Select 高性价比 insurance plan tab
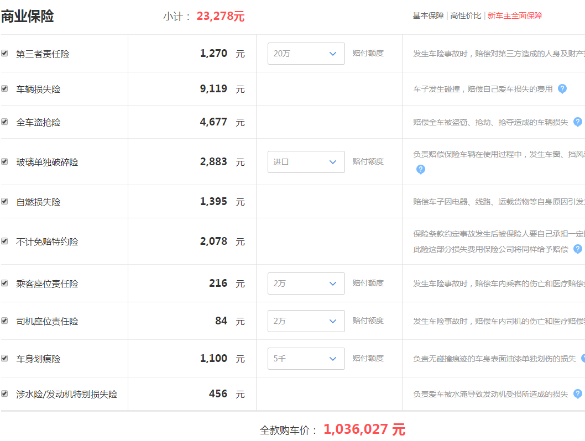Viewport: 585px width, 441px height. pyautogui.click(x=466, y=15)
